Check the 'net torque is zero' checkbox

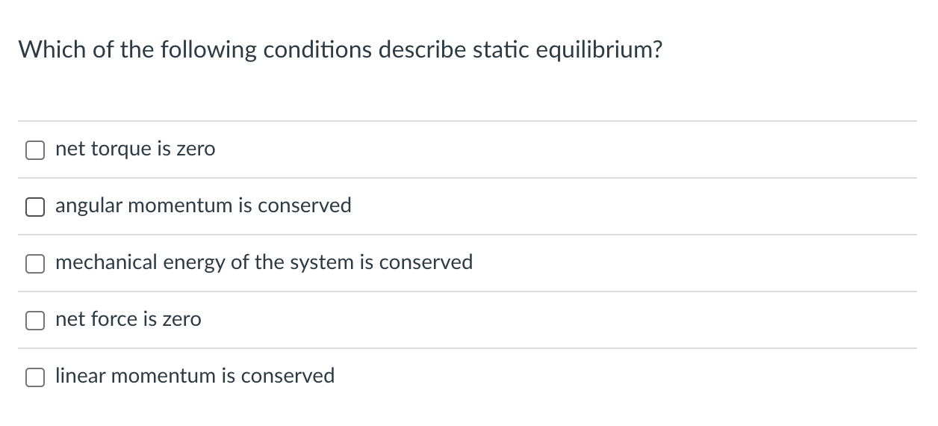[36, 150]
